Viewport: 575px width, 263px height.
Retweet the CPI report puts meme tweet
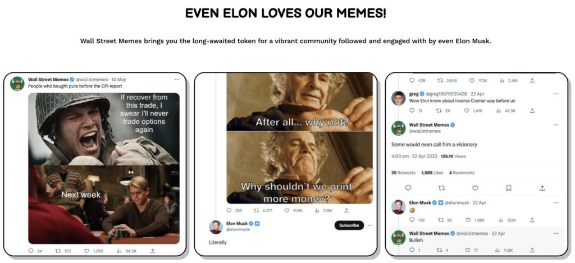point(63,251)
